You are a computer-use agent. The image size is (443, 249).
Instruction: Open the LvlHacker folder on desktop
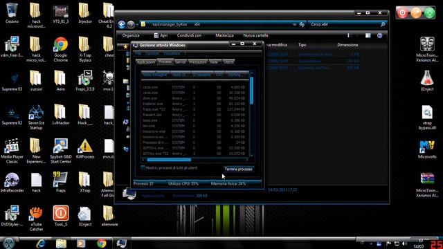60,115
